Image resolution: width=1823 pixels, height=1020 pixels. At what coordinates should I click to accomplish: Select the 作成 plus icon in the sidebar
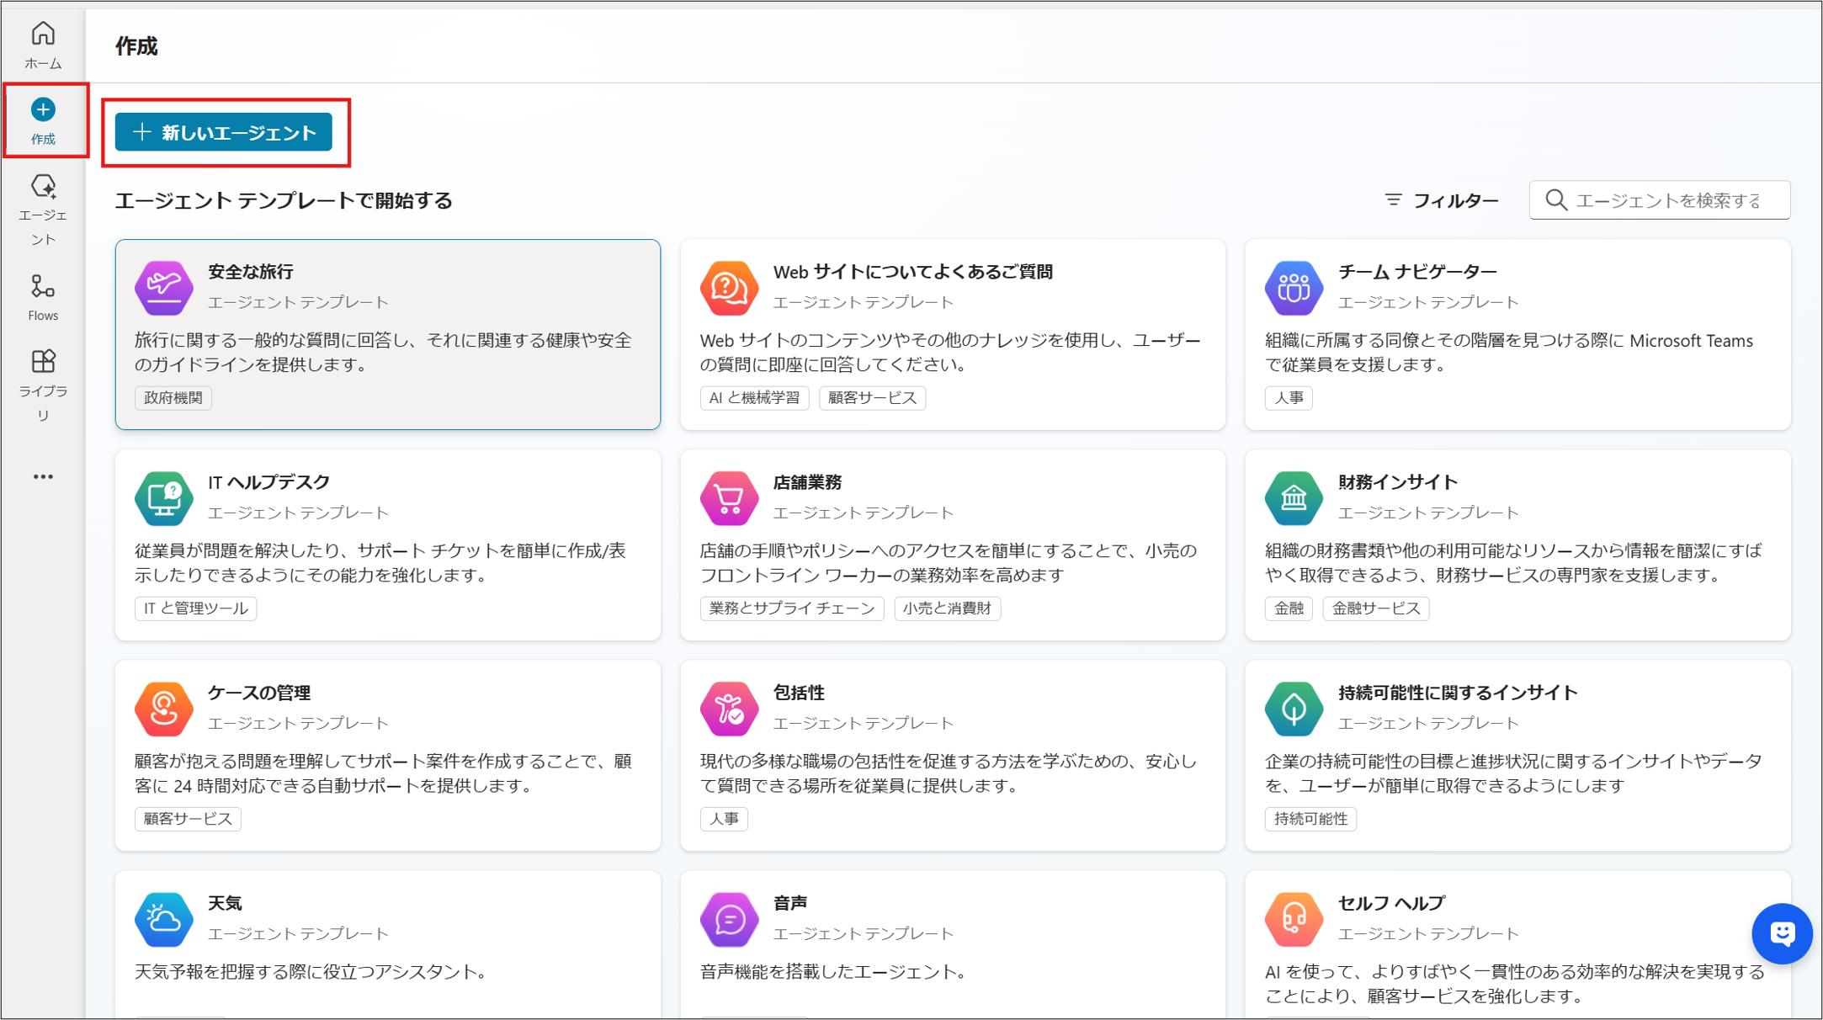(43, 110)
